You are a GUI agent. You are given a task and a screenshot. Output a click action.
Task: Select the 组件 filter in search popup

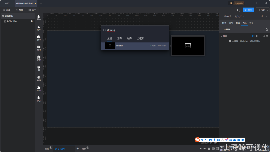129,38
